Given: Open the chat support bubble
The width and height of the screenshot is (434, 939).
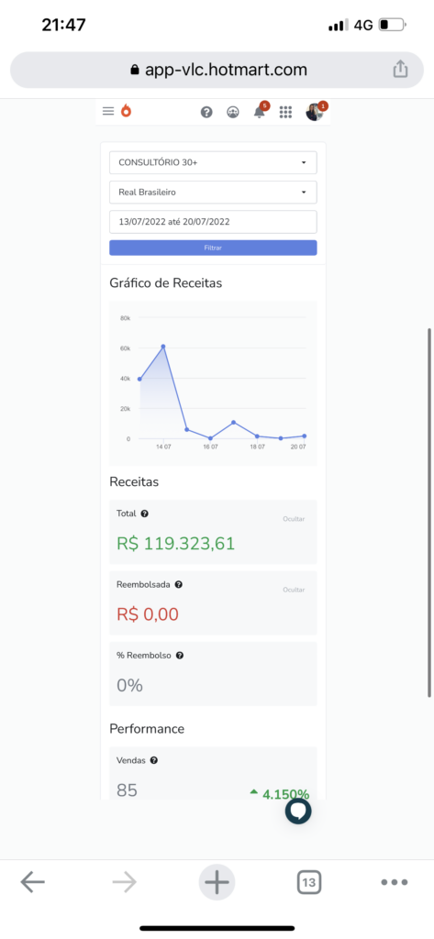Looking at the screenshot, I should pyautogui.click(x=298, y=811).
